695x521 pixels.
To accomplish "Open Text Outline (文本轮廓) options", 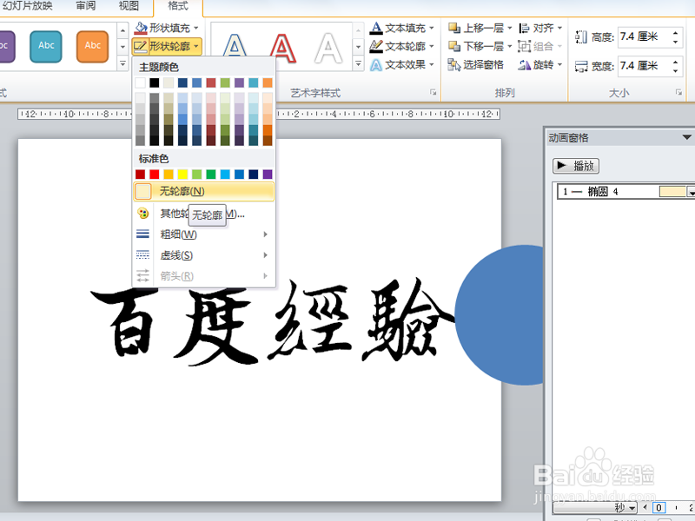I will (401, 46).
